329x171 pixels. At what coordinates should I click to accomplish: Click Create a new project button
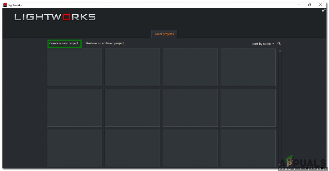coord(64,43)
